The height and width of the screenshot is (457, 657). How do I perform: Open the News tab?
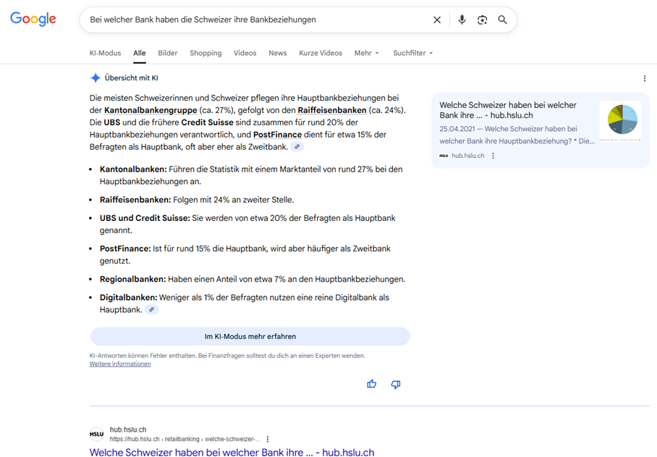tap(277, 53)
